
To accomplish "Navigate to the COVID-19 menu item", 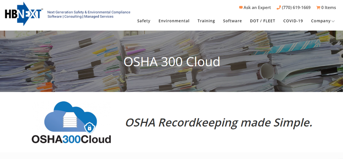I will click(x=293, y=21).
